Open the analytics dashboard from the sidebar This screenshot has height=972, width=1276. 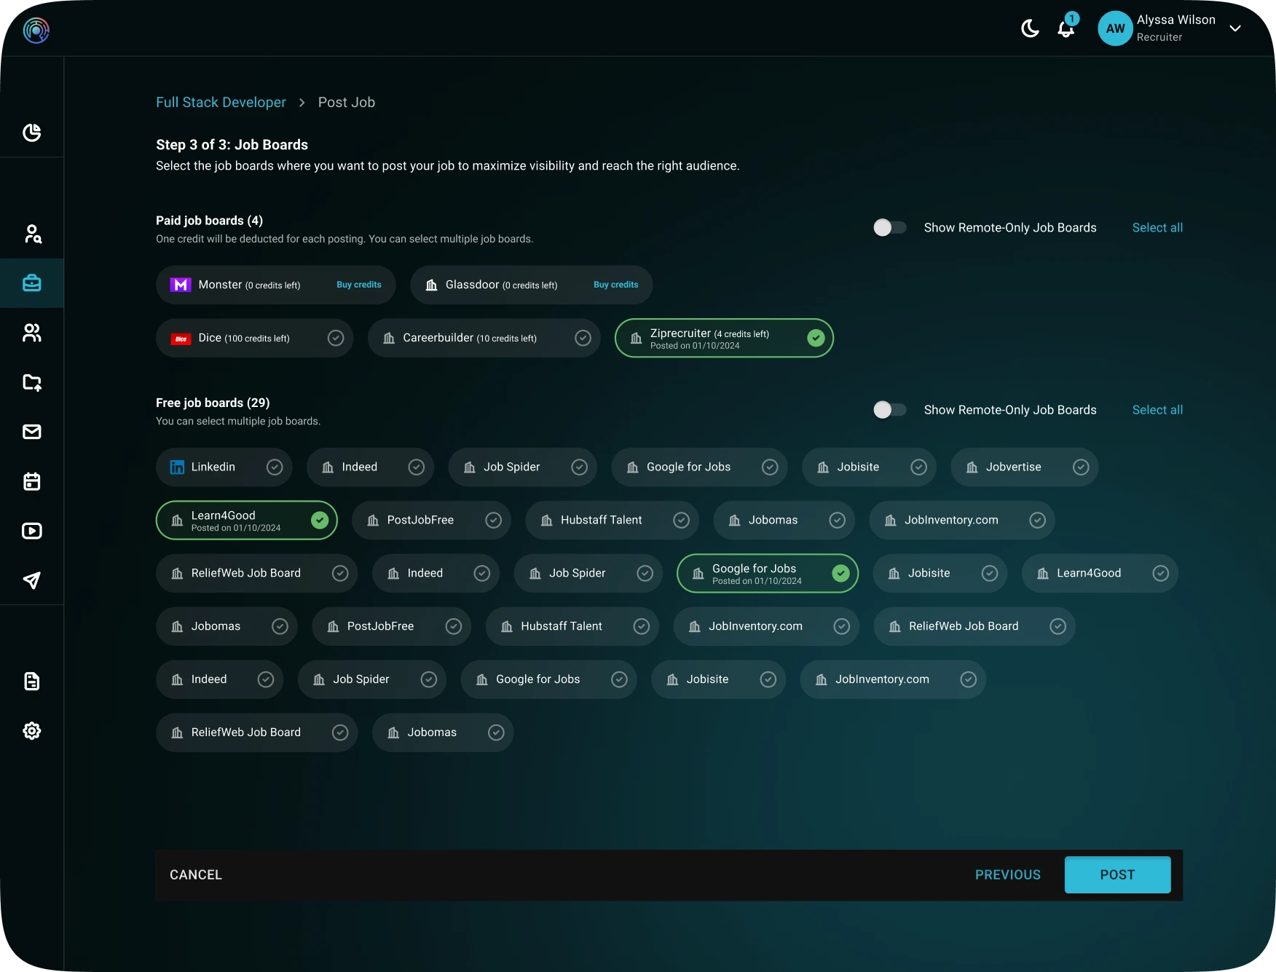pos(32,133)
